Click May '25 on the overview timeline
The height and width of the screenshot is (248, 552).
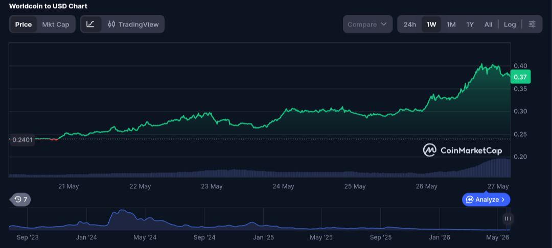[321, 238]
